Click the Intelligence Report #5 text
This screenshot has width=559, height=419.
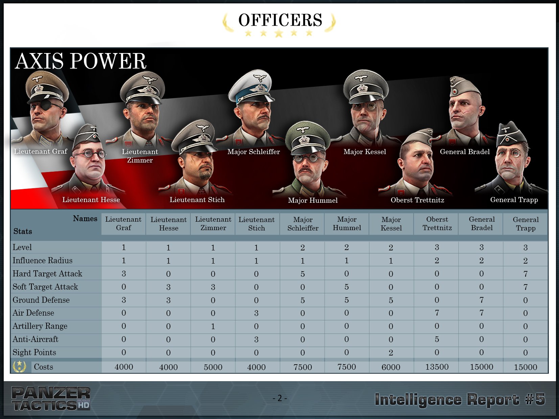[x=460, y=399]
